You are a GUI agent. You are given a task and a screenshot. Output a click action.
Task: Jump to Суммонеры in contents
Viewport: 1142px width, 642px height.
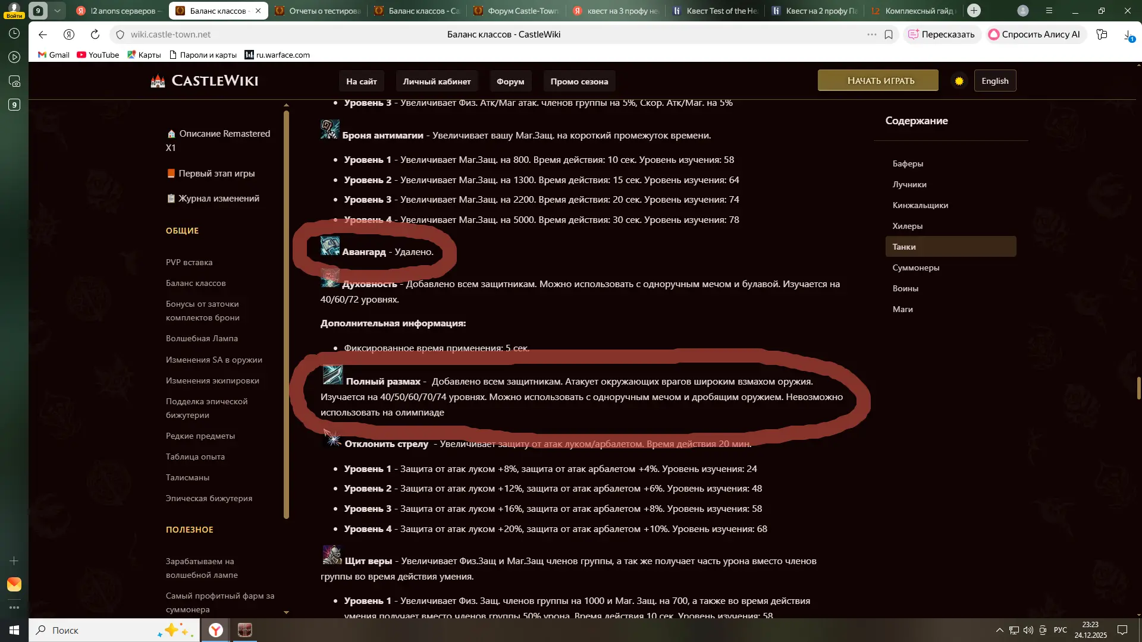[x=915, y=267]
